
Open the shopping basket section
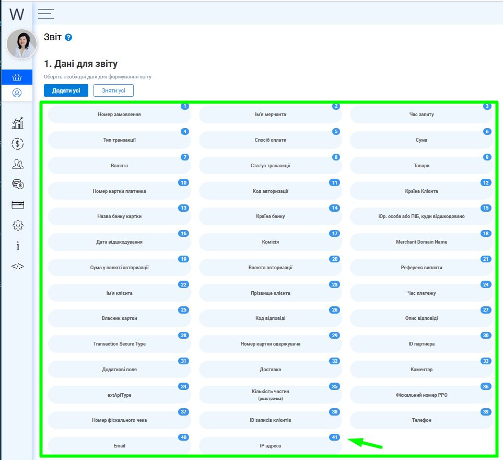click(x=17, y=77)
